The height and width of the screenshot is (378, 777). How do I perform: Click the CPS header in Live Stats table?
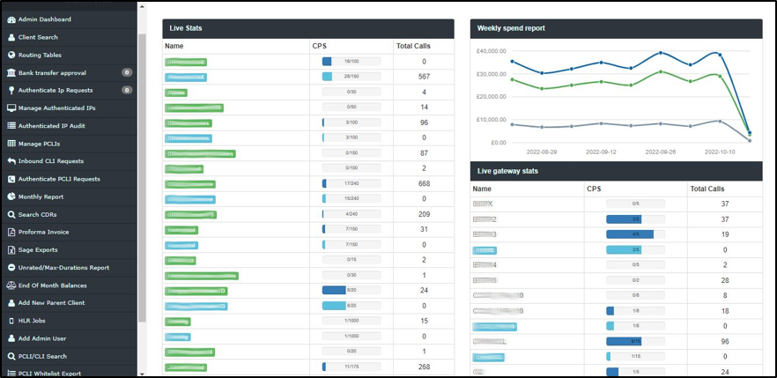(x=319, y=46)
